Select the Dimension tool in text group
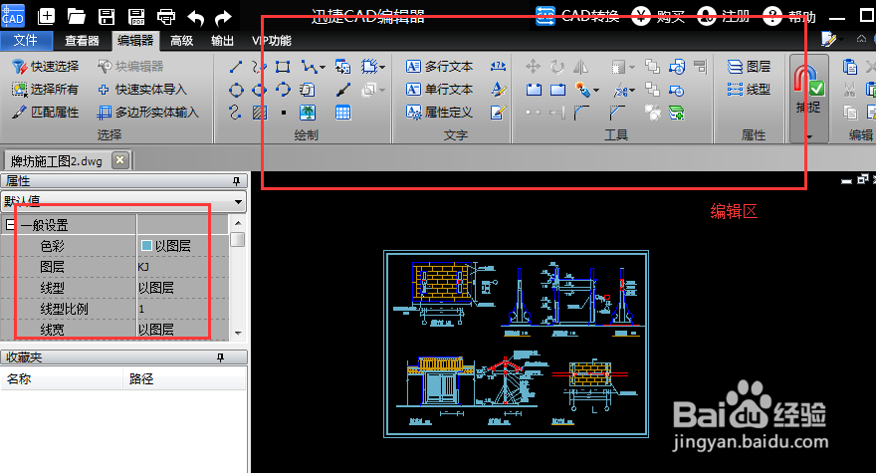Screen dimensions: 876x473 click(x=498, y=67)
